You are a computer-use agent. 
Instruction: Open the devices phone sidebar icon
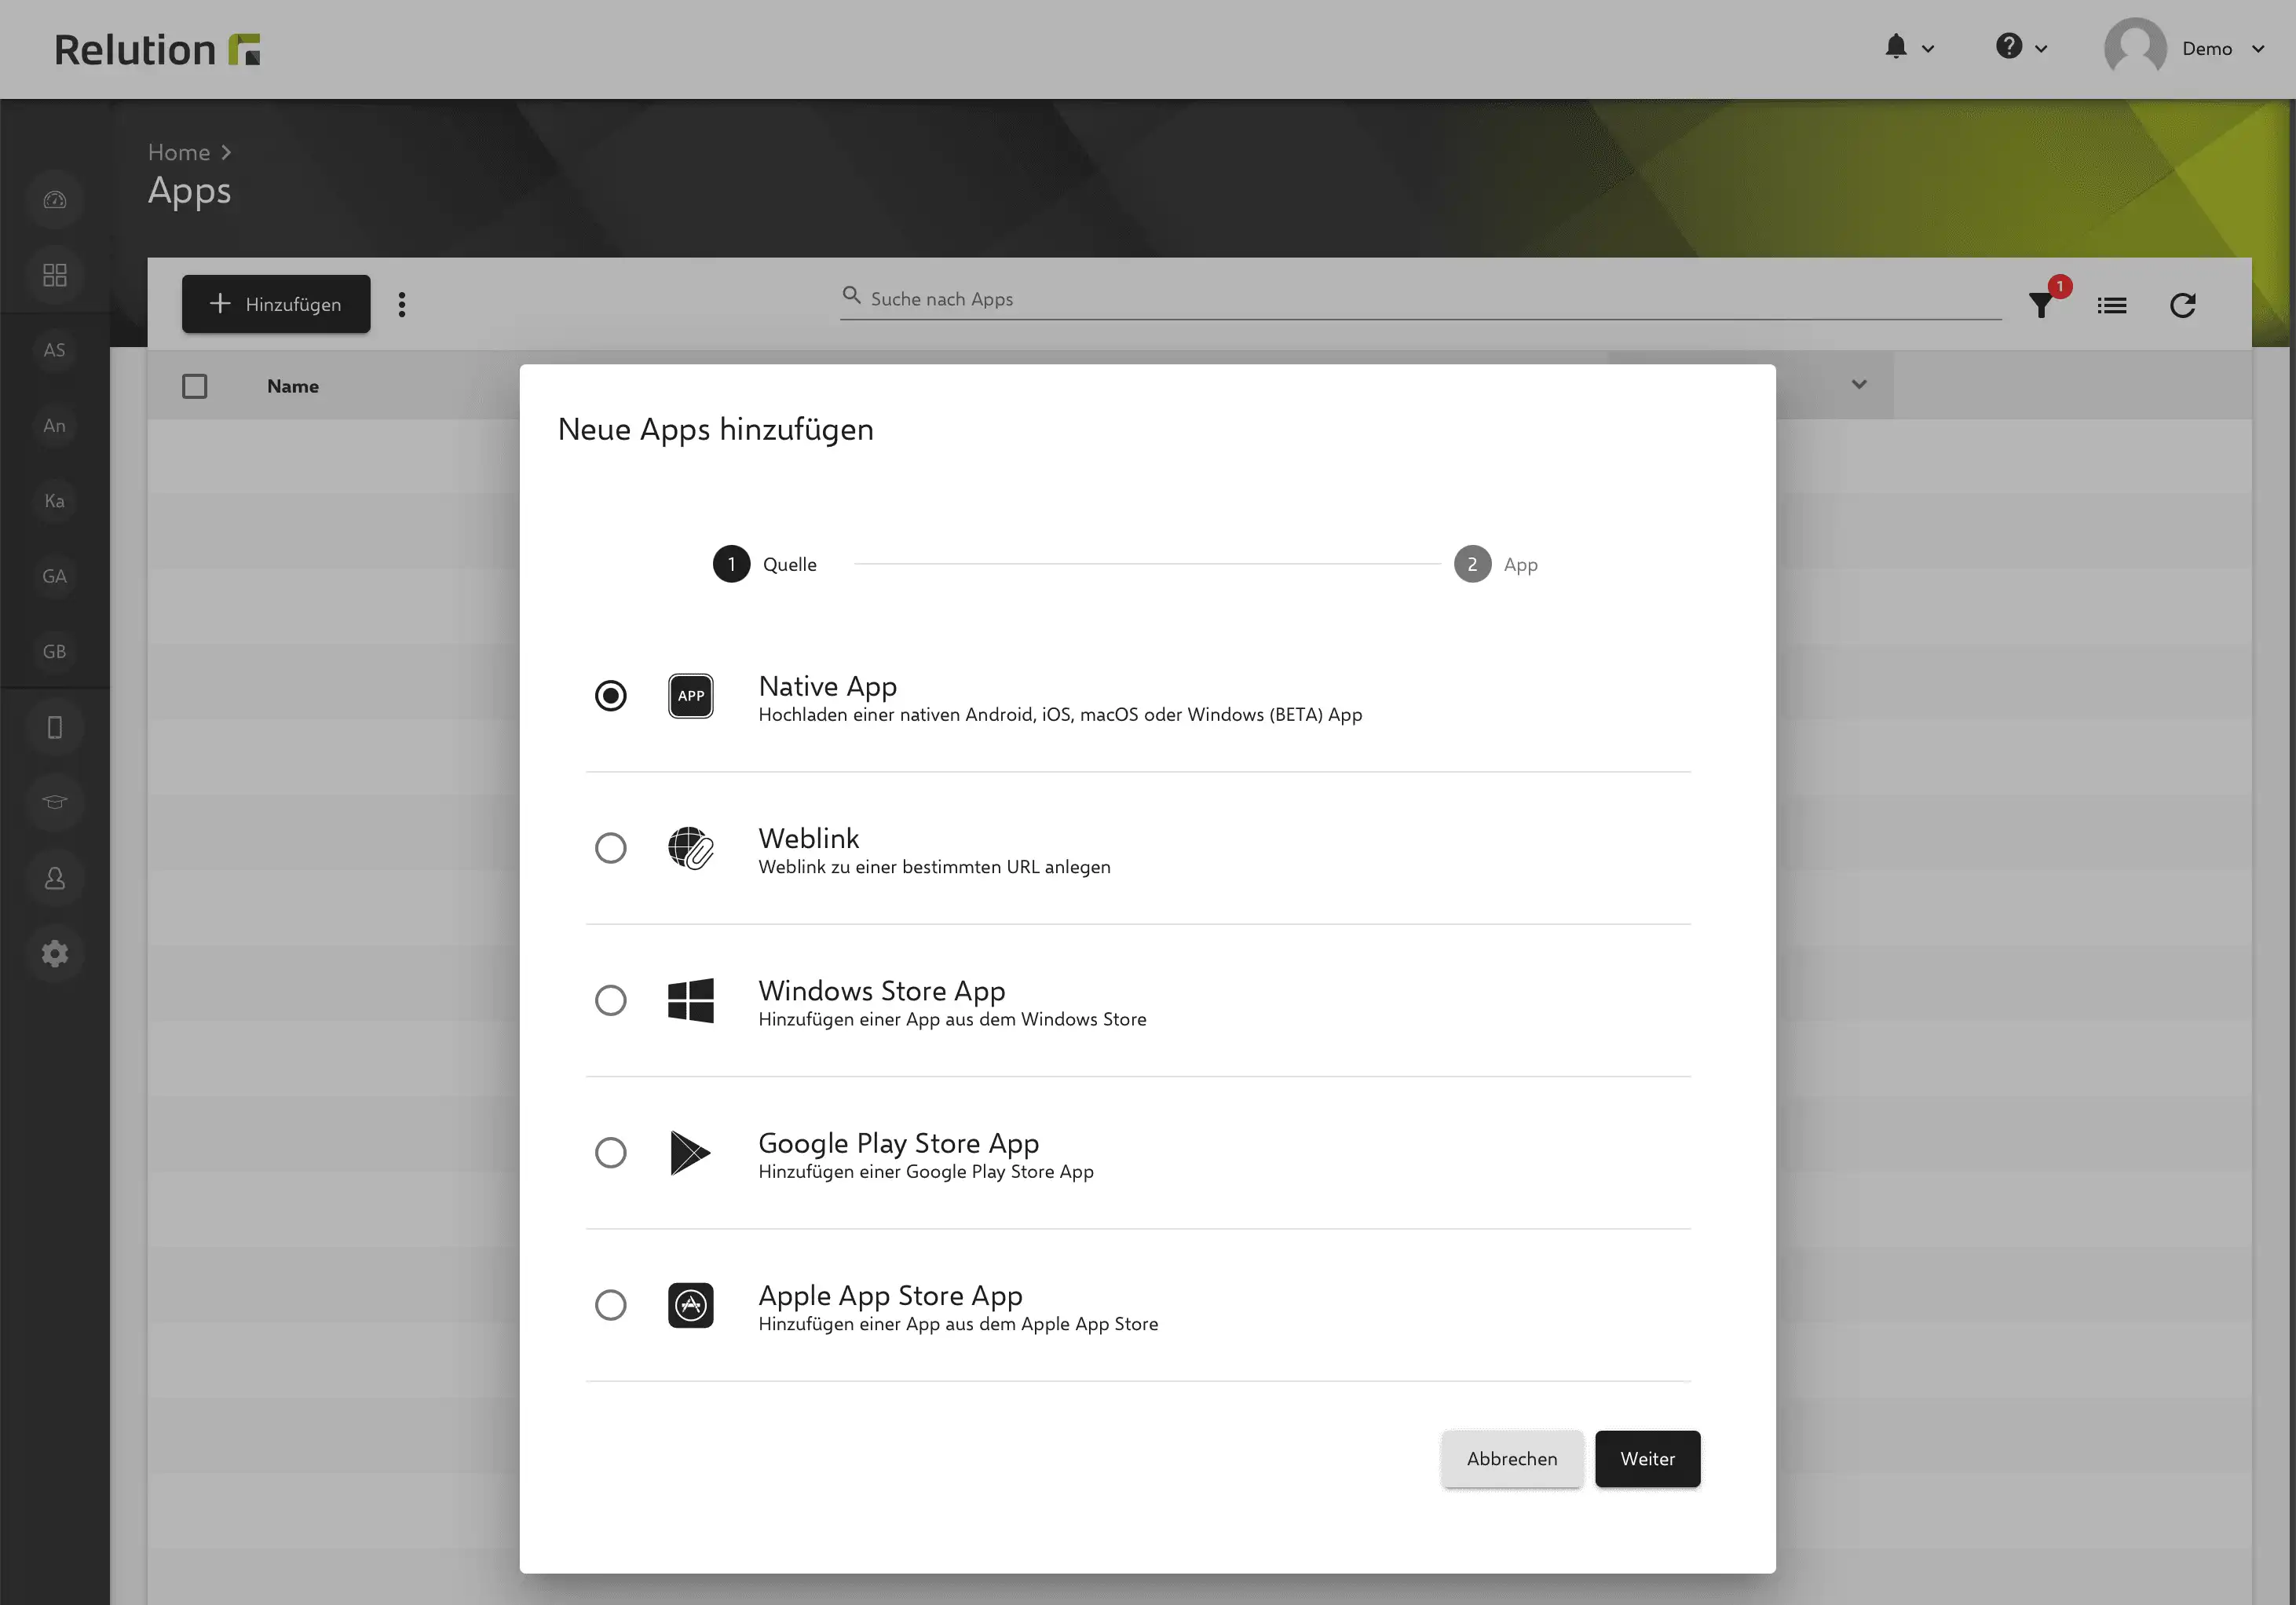(x=55, y=727)
